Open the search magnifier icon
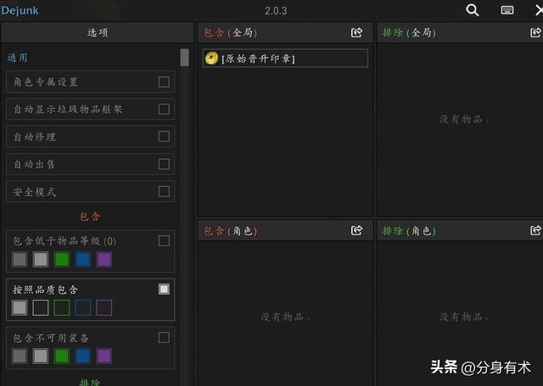 coord(473,10)
